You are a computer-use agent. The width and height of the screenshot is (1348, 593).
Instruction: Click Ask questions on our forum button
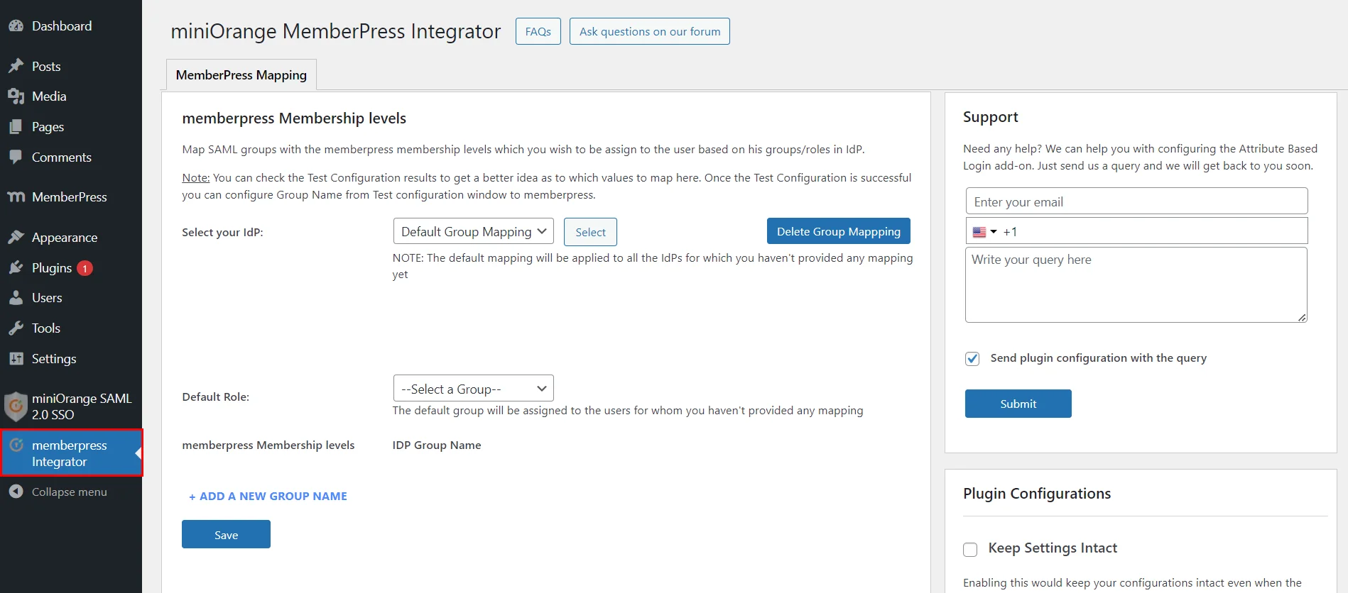(x=650, y=31)
